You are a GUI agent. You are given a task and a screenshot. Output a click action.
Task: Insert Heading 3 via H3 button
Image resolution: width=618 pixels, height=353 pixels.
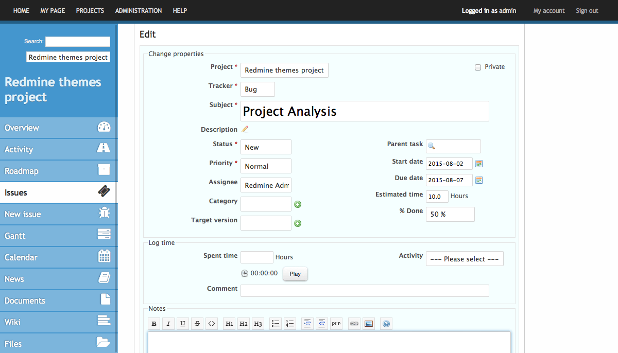pos(258,324)
